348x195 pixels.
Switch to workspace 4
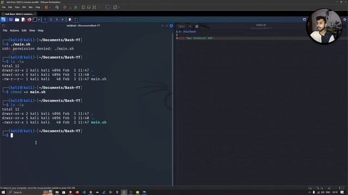click(x=63, y=19)
